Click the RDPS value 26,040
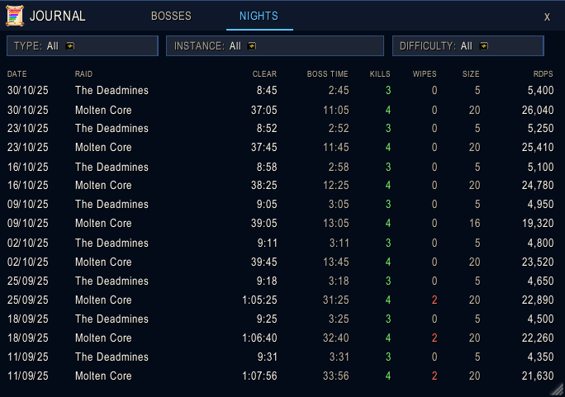This screenshot has height=397, width=565. (x=538, y=110)
